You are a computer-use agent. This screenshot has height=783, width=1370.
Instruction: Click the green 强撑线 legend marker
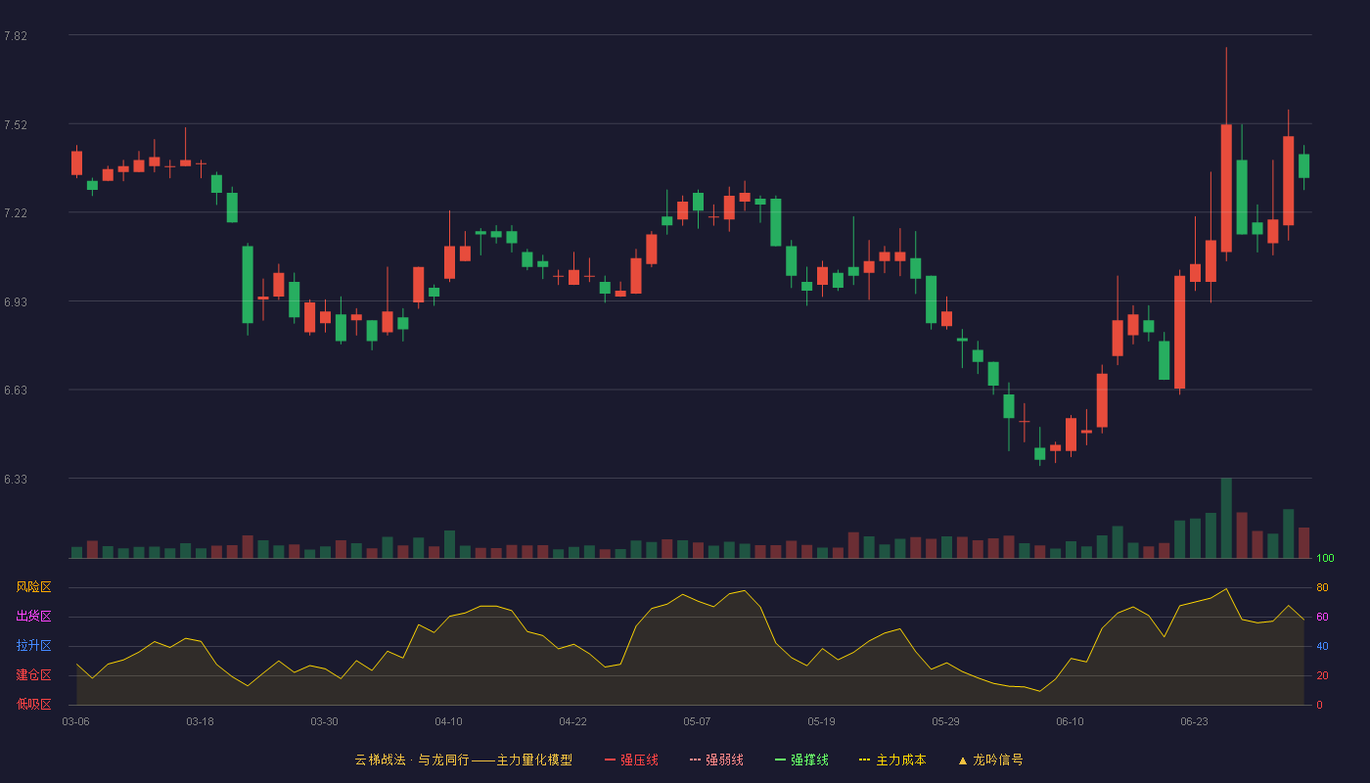coord(780,760)
